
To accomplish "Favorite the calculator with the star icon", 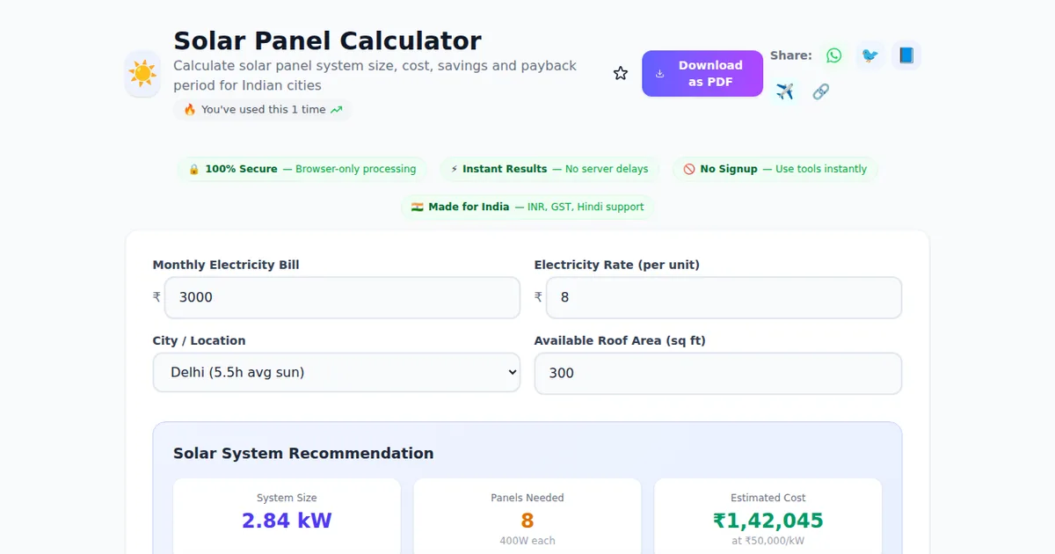I will click(621, 74).
